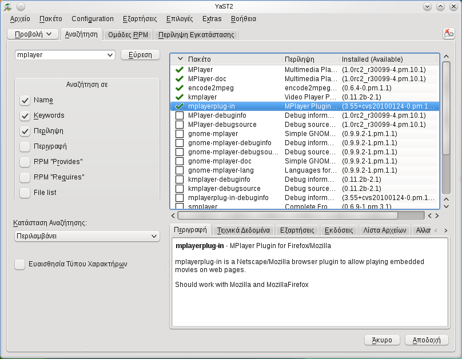462x359 pixels.
Task: Click the status icon of mplayerplug-in
Action: coord(180,106)
